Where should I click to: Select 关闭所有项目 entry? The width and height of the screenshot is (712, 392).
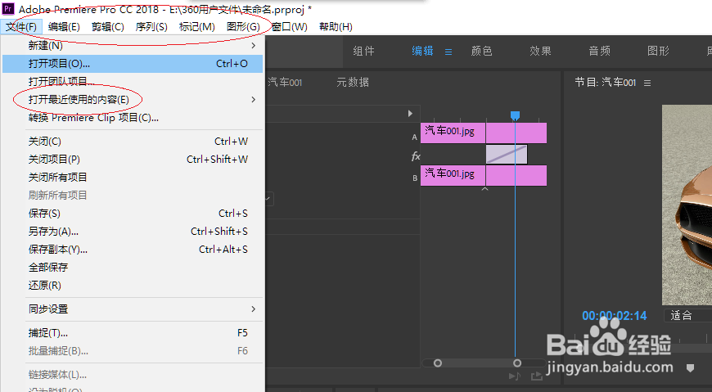[x=133, y=177]
